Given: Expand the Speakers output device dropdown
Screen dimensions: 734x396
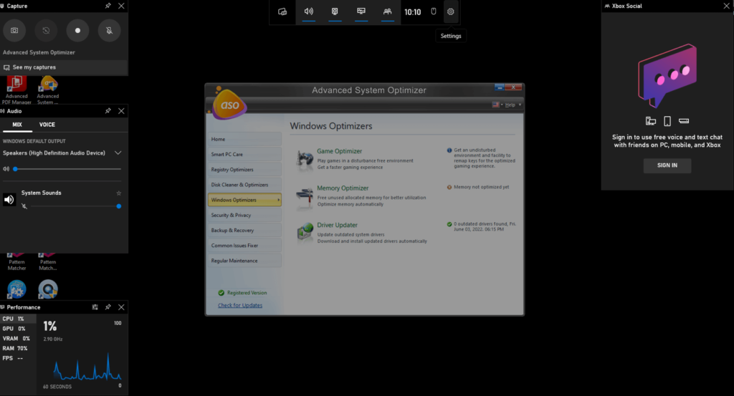Looking at the screenshot, I should 118,153.
